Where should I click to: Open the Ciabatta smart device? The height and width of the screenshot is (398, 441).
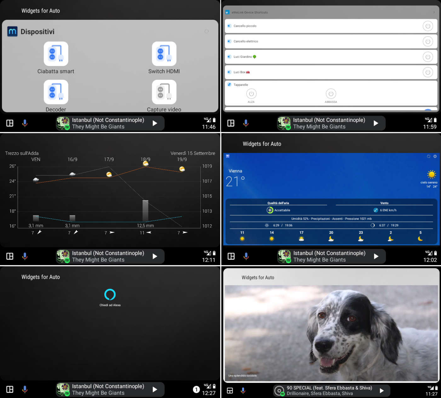[56, 54]
